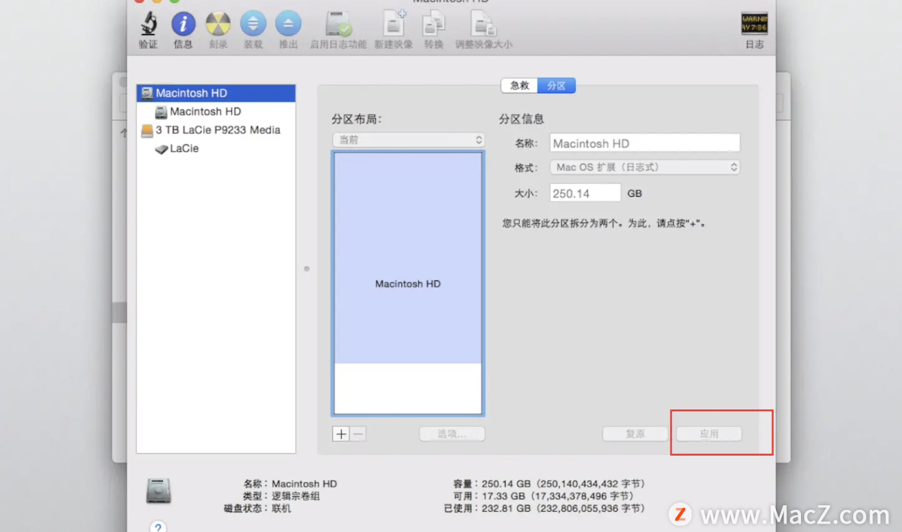Viewport: 902px width, 532px height.
Task: Open the help question mark button
Action: coord(158,526)
